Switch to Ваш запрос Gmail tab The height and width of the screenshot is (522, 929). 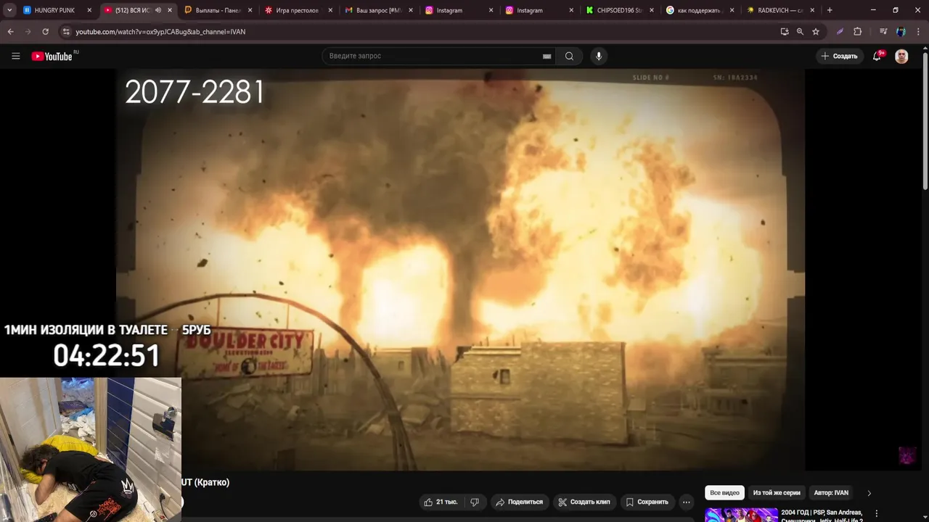coord(378,10)
